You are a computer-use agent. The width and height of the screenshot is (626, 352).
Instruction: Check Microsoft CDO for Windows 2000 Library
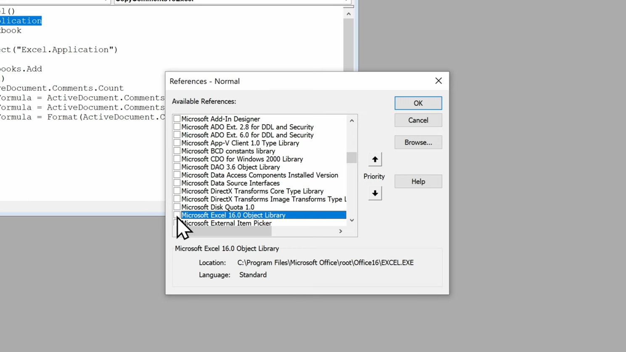pyautogui.click(x=177, y=159)
